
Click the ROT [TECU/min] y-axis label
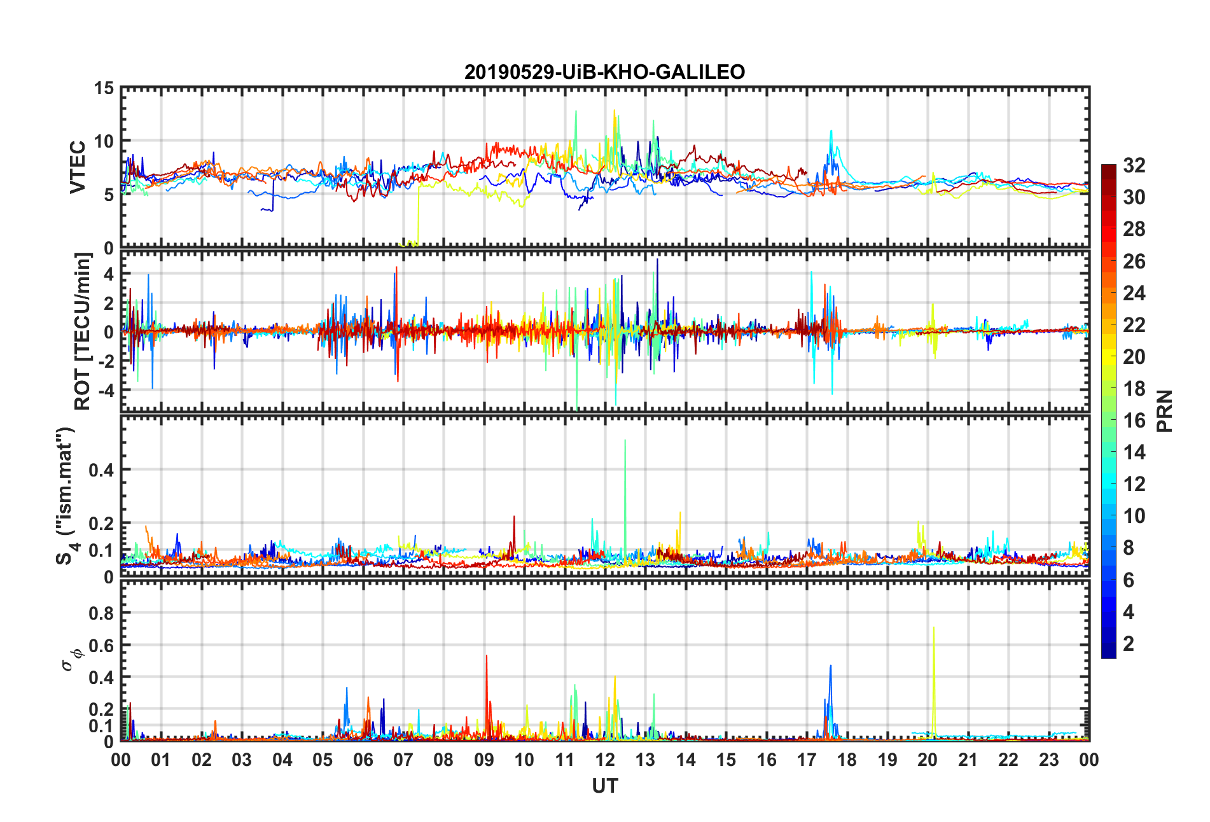(x=83, y=331)
